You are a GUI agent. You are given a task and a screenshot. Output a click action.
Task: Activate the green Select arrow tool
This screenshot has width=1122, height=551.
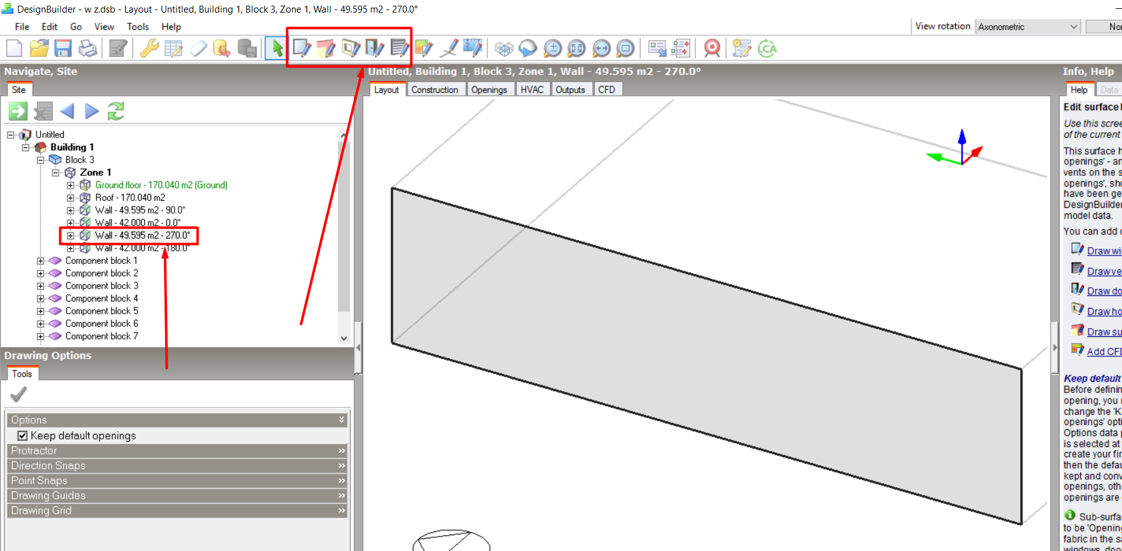[276, 48]
